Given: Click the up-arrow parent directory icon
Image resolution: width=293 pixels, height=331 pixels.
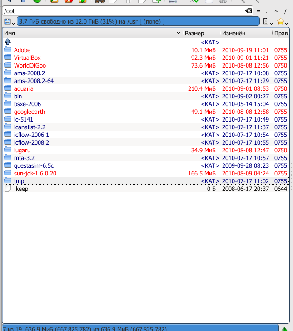Looking at the screenshot, I should point(8,42).
